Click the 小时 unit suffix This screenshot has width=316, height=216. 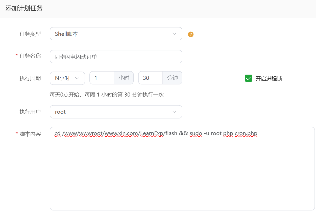pyautogui.click(x=124, y=78)
